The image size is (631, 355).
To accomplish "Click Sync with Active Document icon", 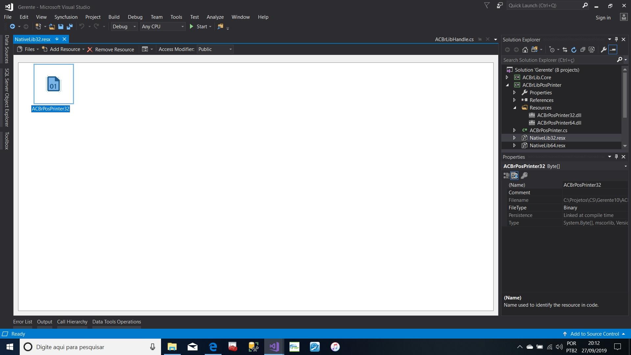I will pyautogui.click(x=565, y=50).
